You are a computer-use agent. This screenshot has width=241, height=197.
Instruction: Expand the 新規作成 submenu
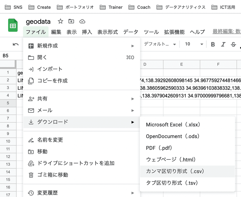point(81,46)
